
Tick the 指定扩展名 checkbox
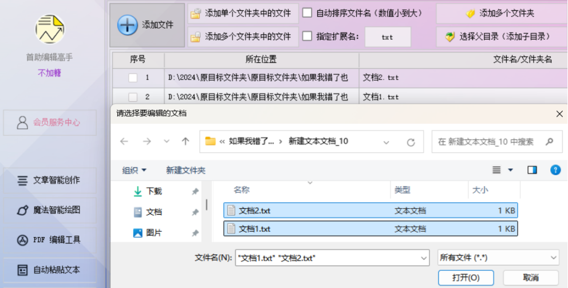coord(307,36)
